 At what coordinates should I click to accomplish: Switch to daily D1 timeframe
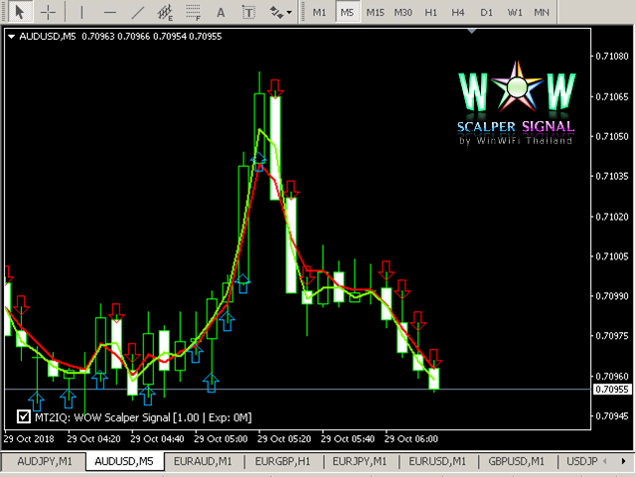pos(486,13)
